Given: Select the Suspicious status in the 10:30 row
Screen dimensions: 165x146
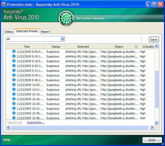Looking at the screenshot, I should coord(53,104).
